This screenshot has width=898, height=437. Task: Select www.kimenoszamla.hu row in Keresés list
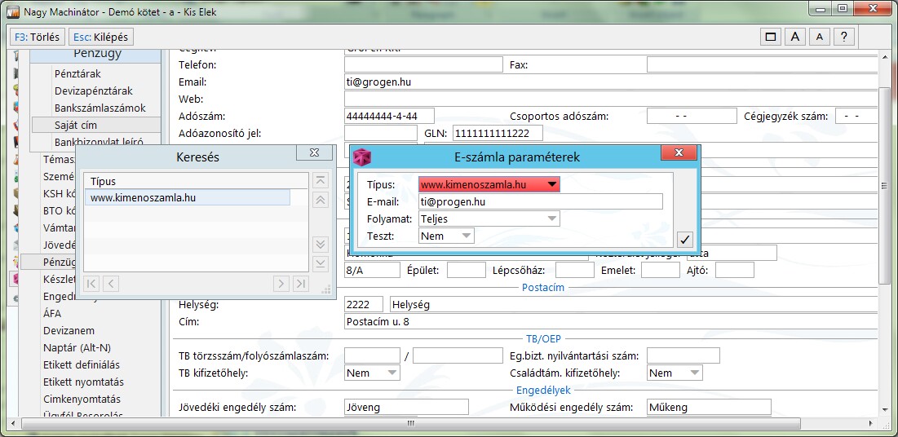188,198
